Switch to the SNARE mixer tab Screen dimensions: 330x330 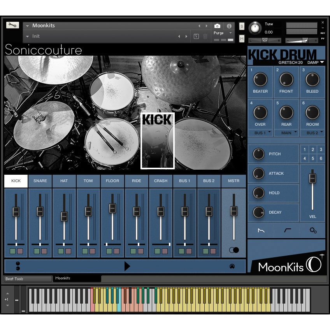point(40,181)
